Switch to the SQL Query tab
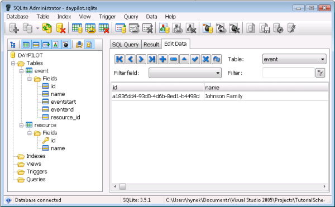Image resolution: width=335 pixels, height=207 pixels. [x=126, y=45]
